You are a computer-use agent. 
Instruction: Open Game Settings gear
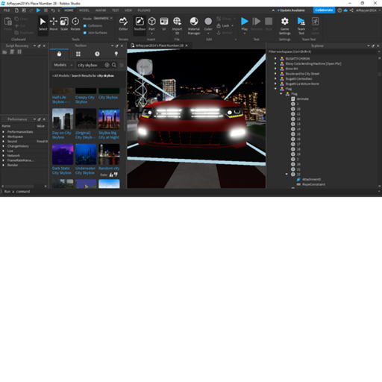click(285, 25)
